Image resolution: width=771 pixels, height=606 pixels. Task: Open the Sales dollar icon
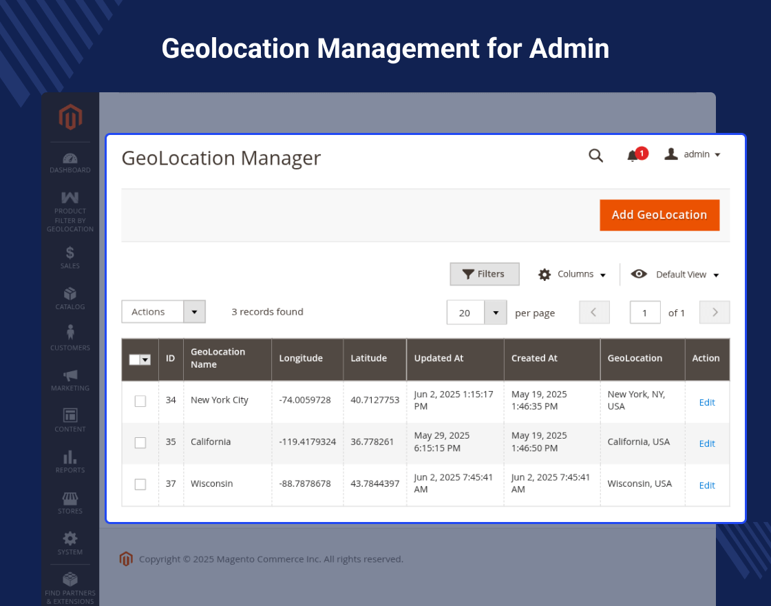tap(70, 253)
